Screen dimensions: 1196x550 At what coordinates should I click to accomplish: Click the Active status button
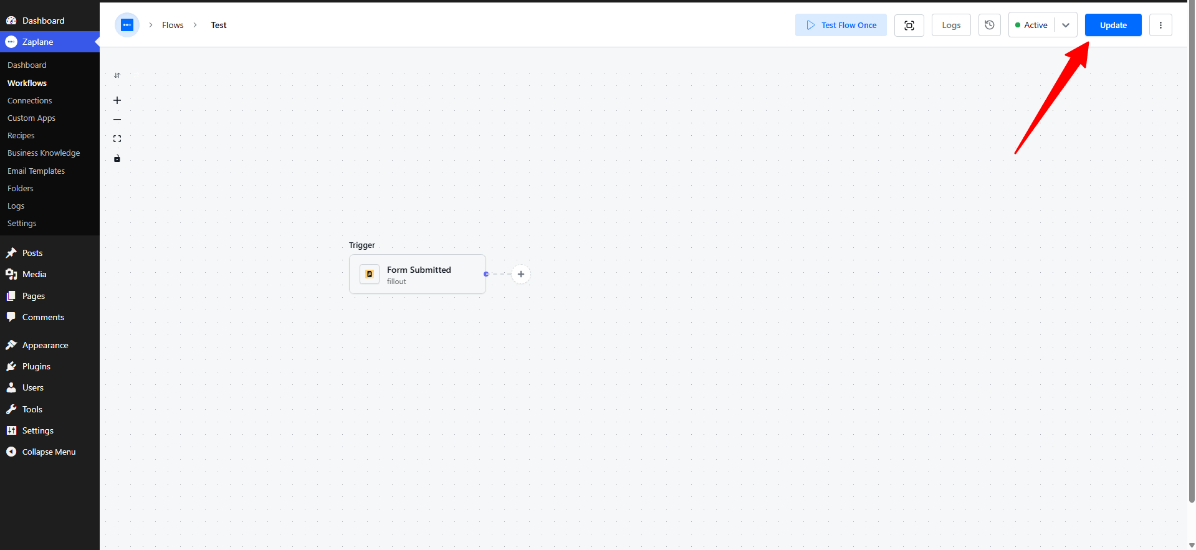[x=1031, y=25]
